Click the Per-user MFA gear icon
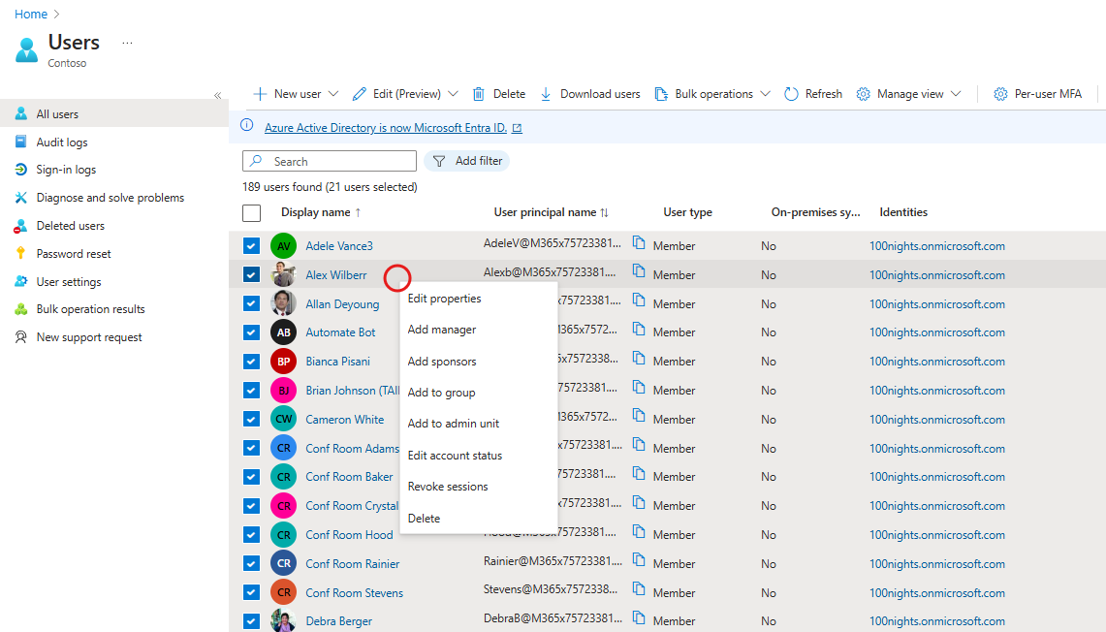Viewport: 1106px width, 632px height. [1000, 94]
